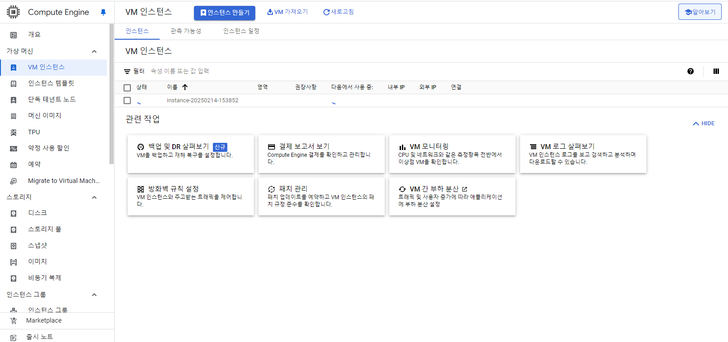The width and height of the screenshot is (728, 342).
Task: Click the 디스크 sidebar icon
Action: coord(14,214)
